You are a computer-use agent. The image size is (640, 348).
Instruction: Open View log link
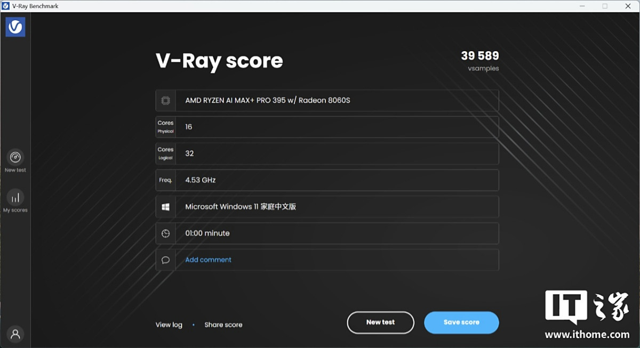pyautogui.click(x=169, y=325)
